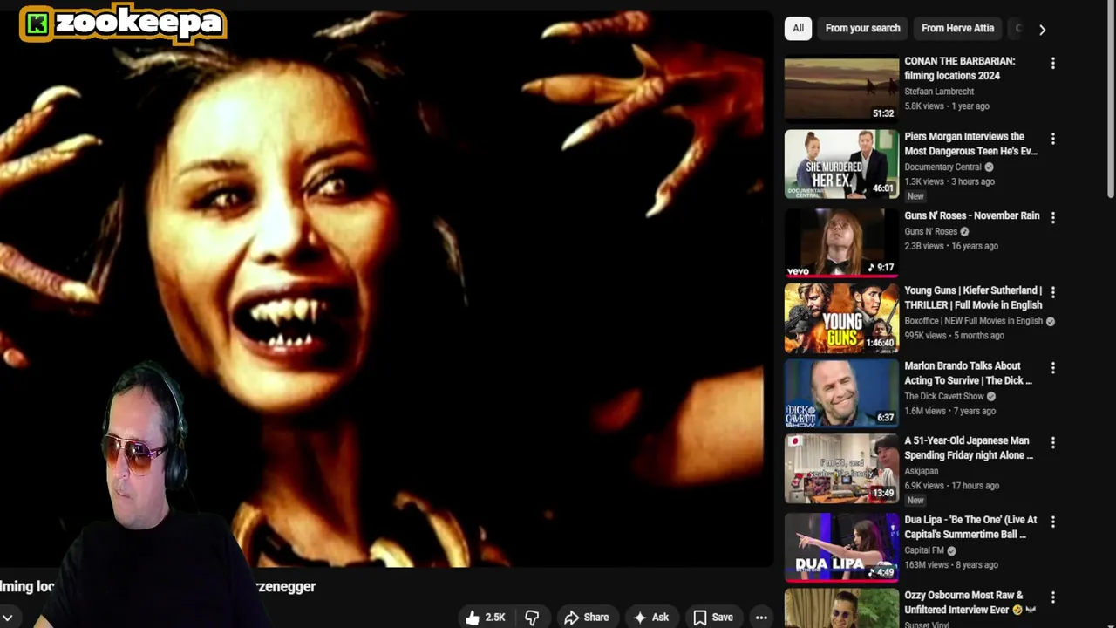
Task: Click '2.3B views · 16 years ago' text
Action: tap(951, 247)
